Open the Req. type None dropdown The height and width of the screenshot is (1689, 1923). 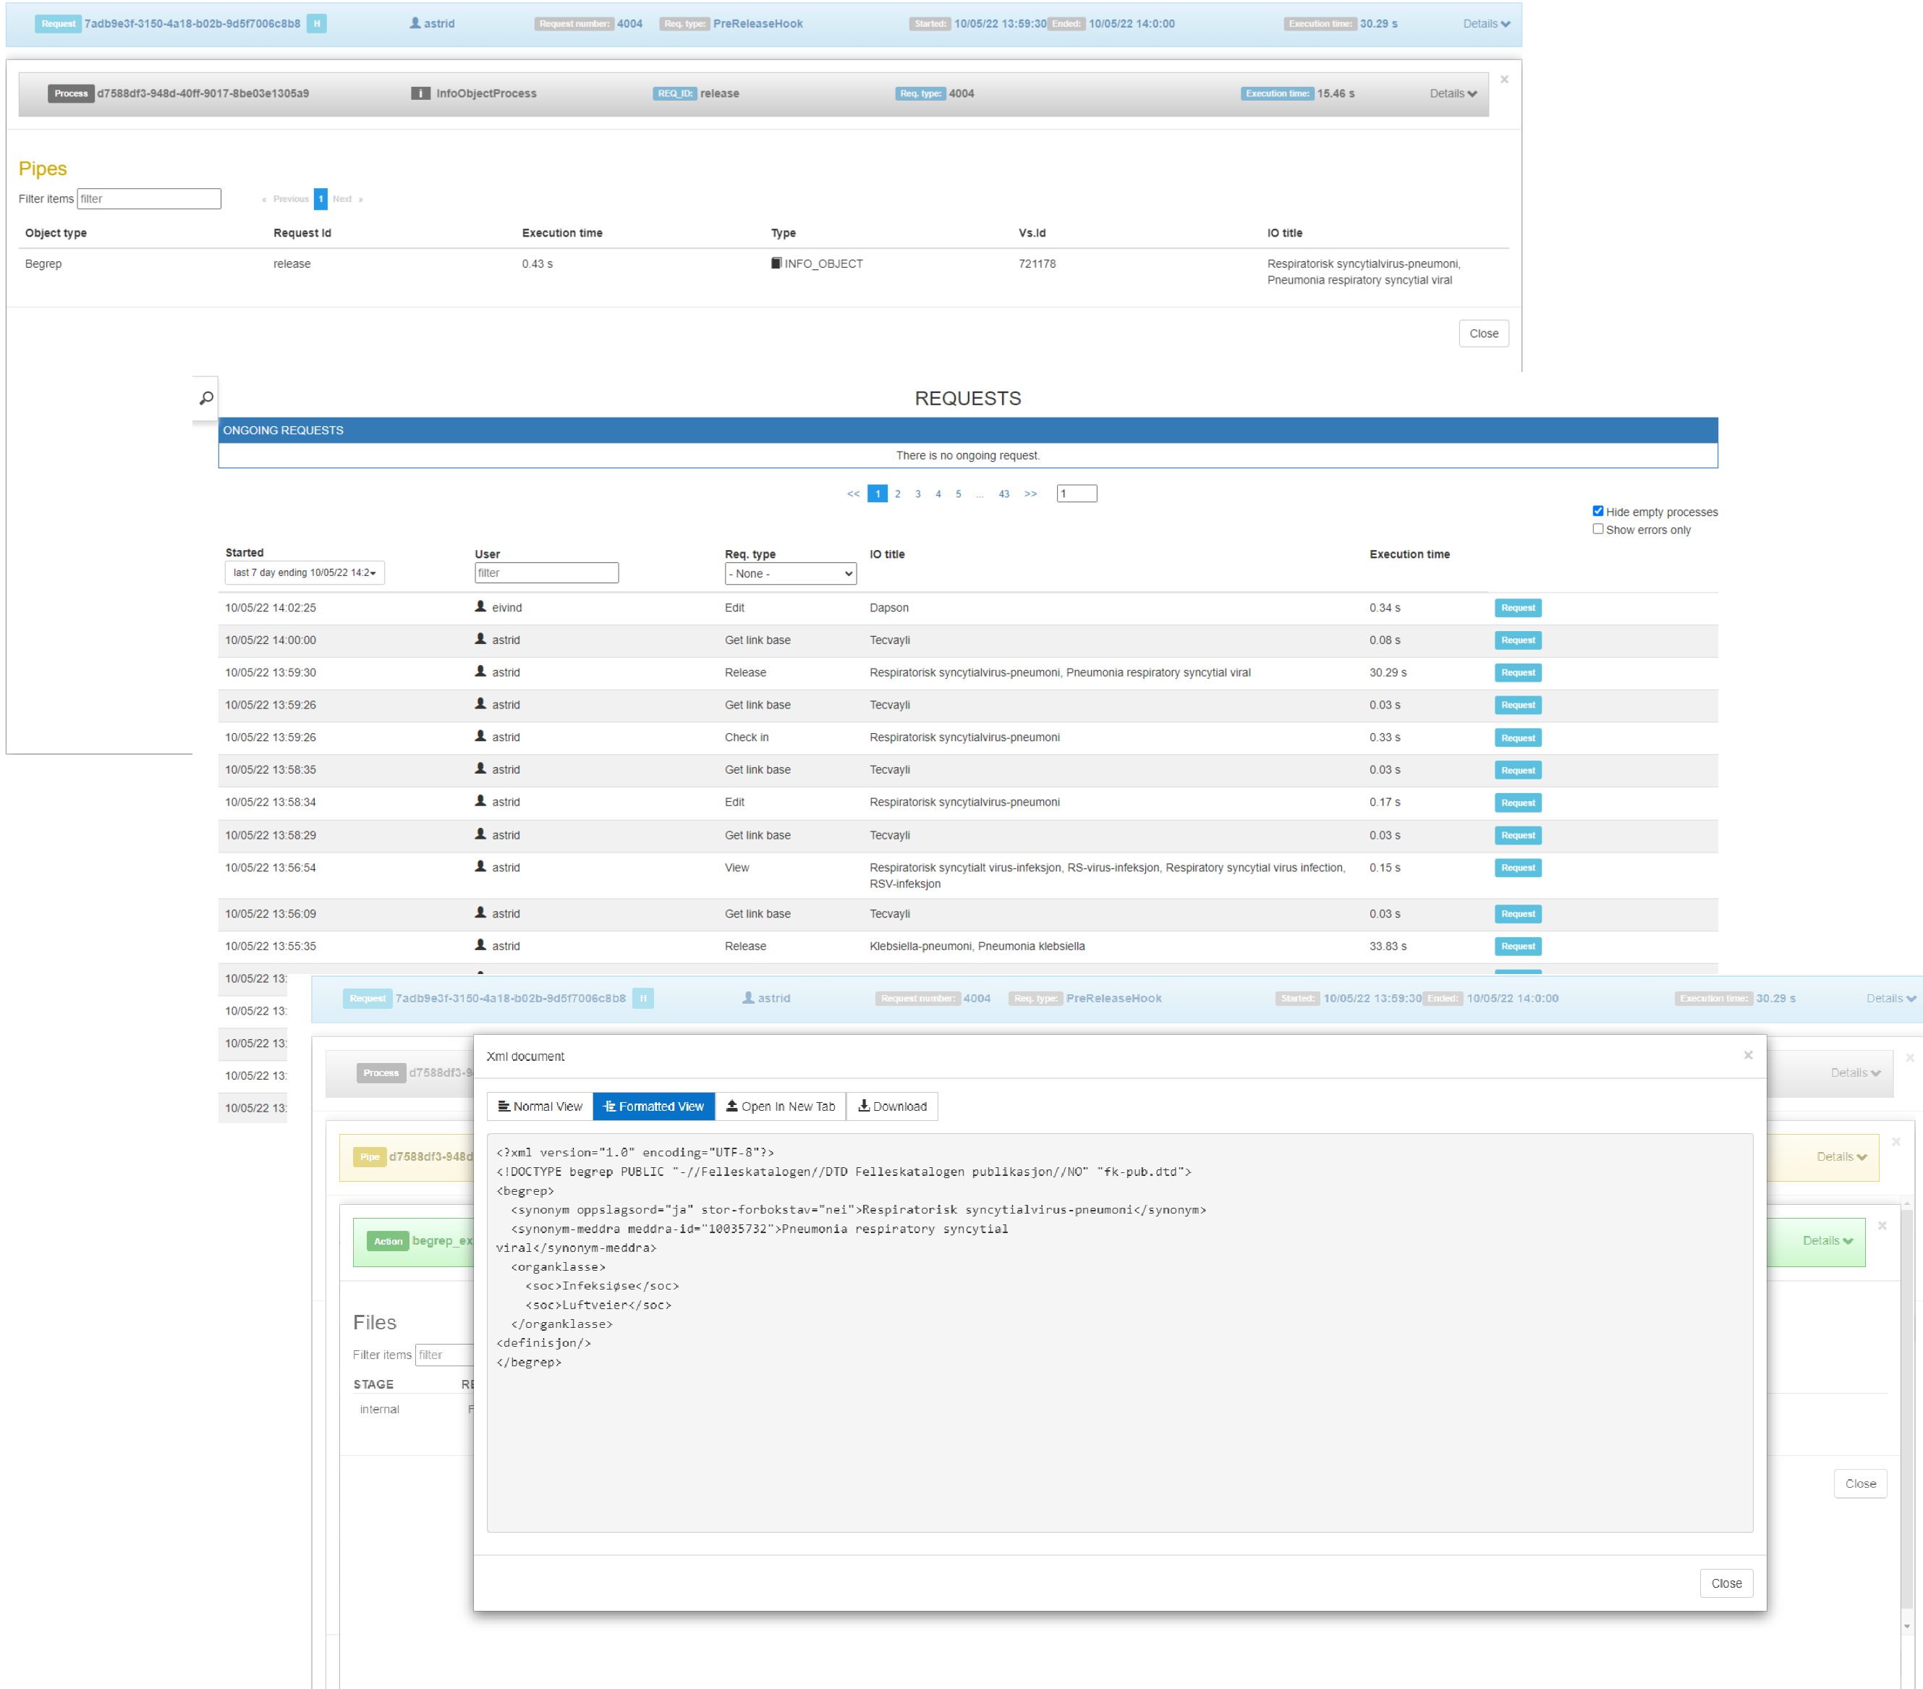pyautogui.click(x=789, y=573)
